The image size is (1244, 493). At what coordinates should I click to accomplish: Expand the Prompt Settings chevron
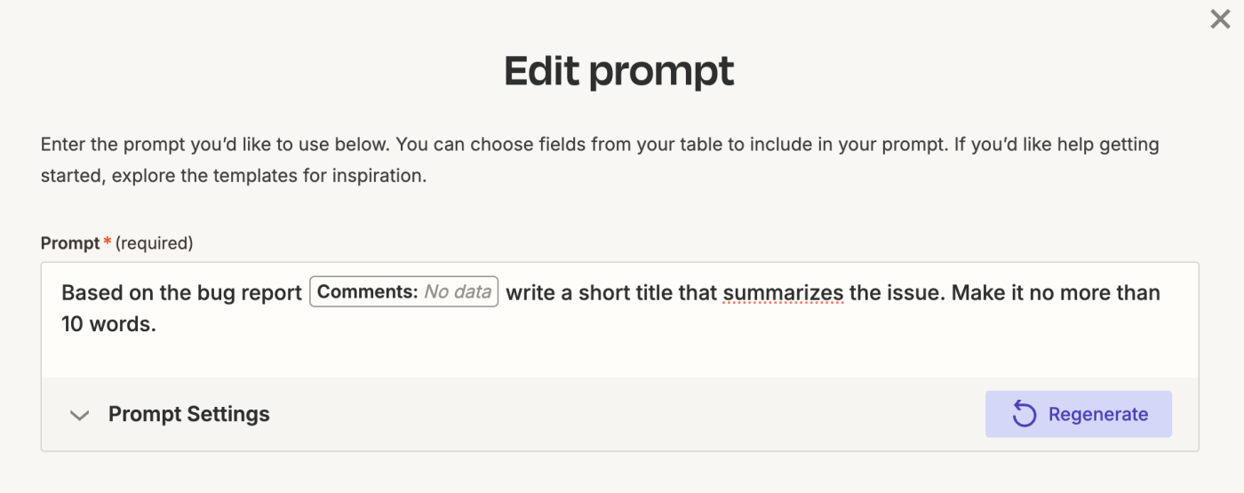click(x=80, y=415)
